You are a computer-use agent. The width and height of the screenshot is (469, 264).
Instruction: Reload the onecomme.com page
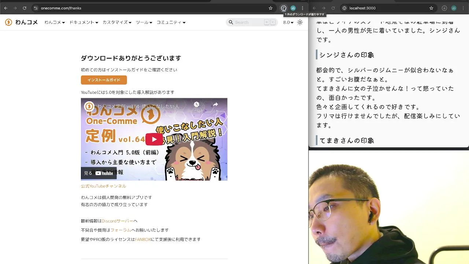click(x=25, y=8)
